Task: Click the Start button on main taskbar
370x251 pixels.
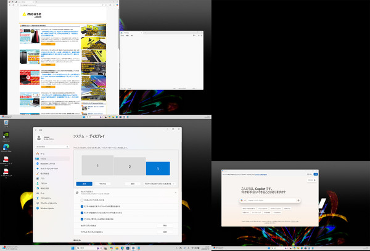Action: (x=73, y=248)
